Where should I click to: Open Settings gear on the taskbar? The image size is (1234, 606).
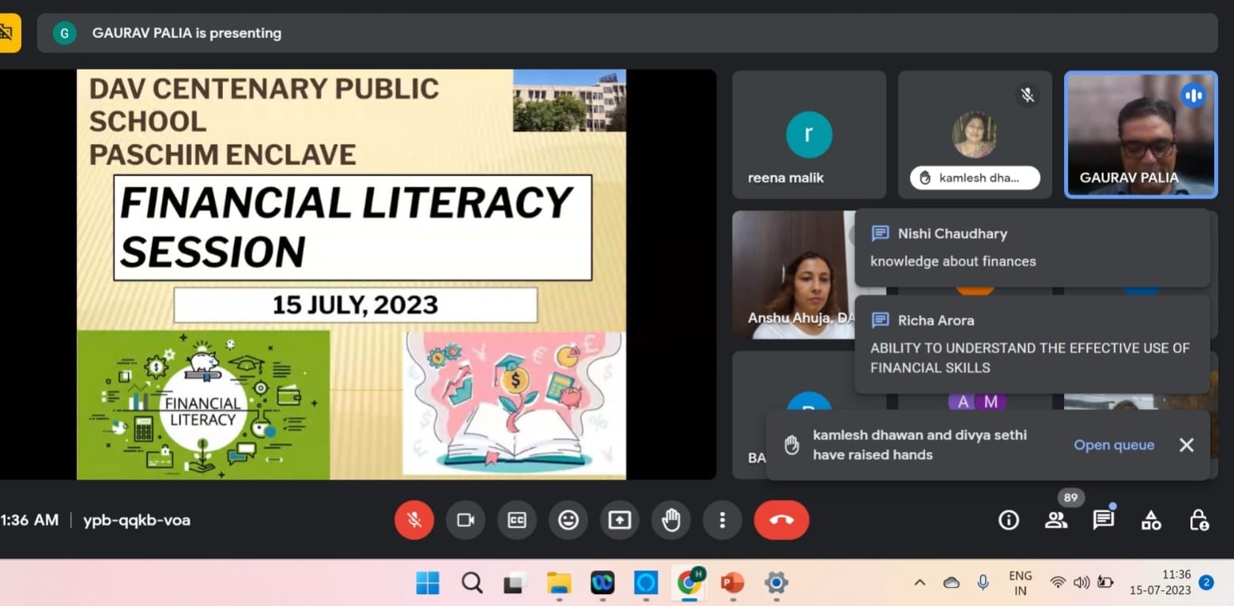[776, 583]
